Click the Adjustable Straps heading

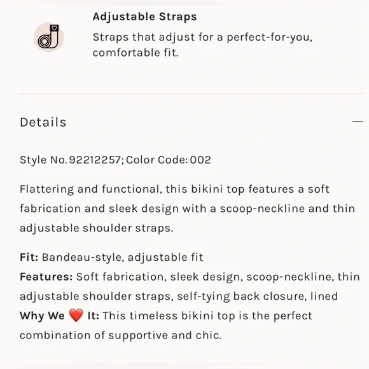click(144, 17)
